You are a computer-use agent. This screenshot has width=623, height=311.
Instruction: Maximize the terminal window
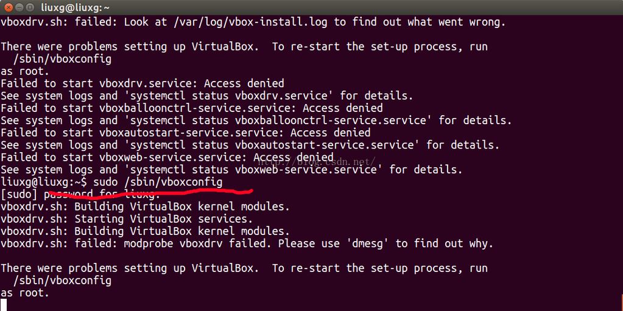(x=30, y=7)
